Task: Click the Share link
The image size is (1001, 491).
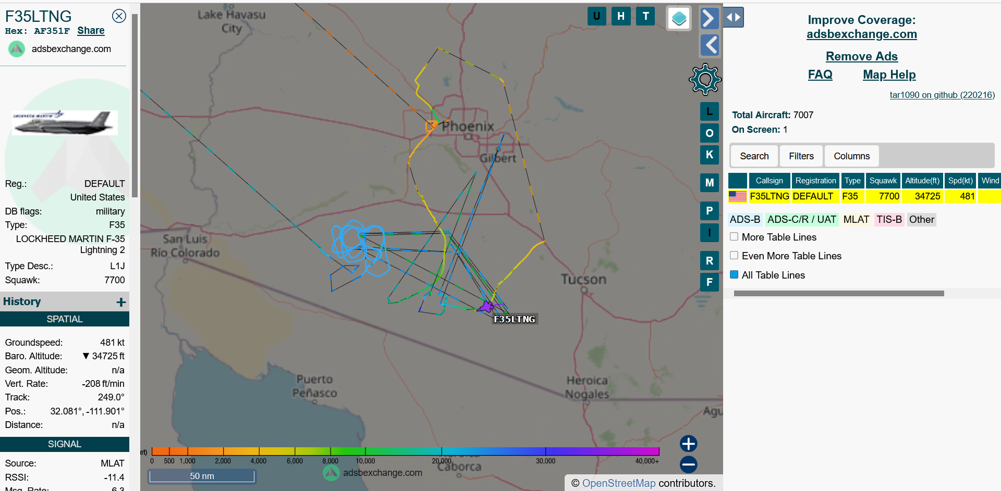Action: pyautogui.click(x=91, y=31)
